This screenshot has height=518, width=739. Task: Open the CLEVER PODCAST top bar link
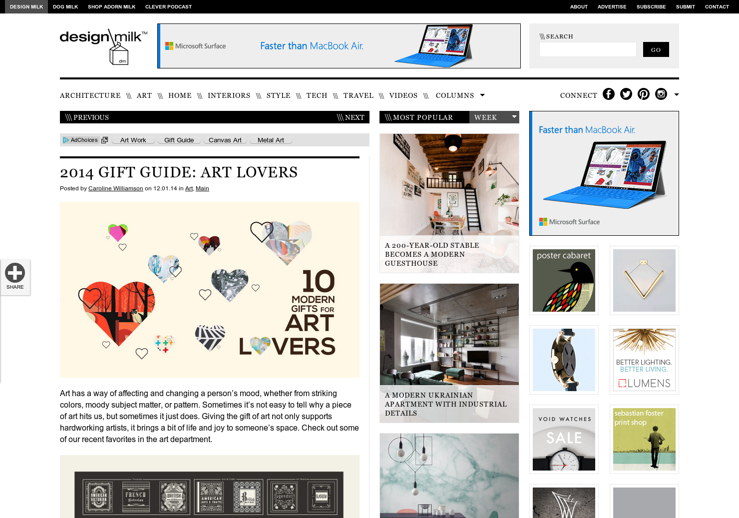pos(168,6)
